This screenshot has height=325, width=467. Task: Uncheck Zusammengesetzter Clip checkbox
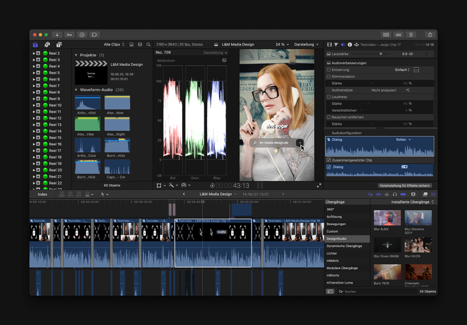329,160
